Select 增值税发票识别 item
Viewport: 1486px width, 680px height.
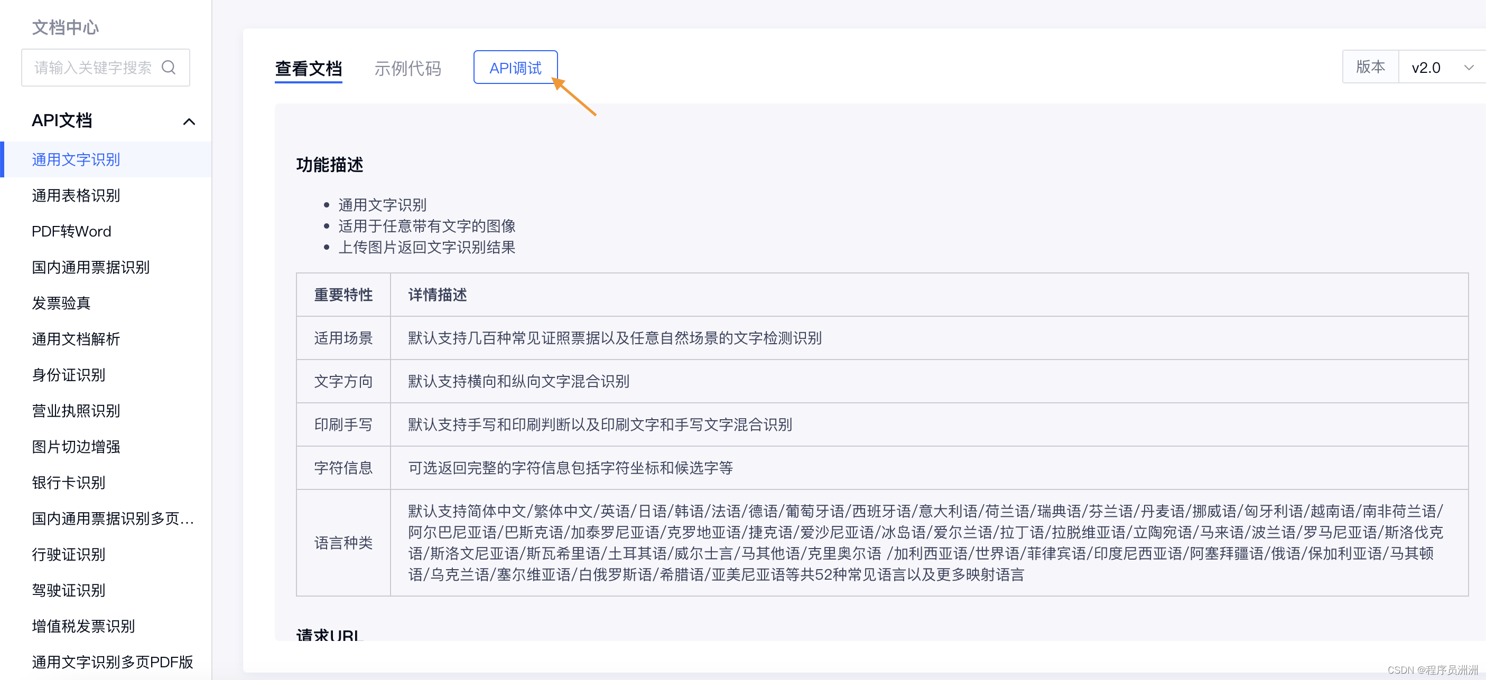pos(83,626)
